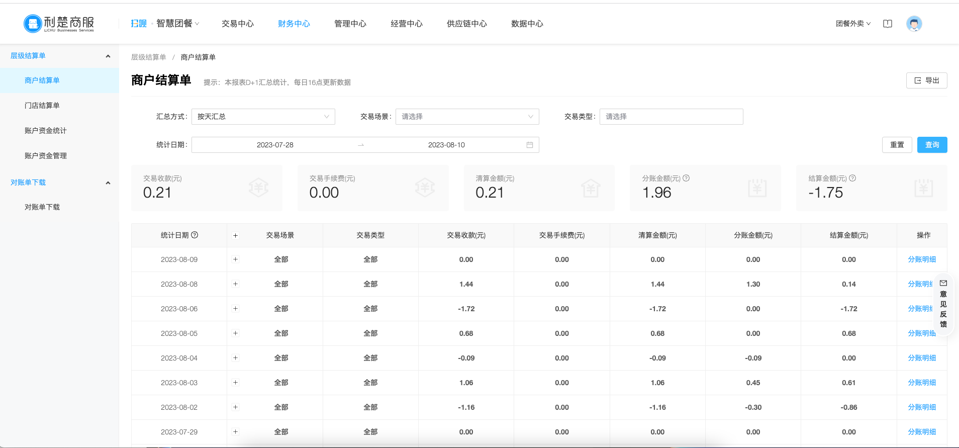Expand the 2023-08-08 row
Image resolution: width=959 pixels, height=448 pixels.
point(235,284)
